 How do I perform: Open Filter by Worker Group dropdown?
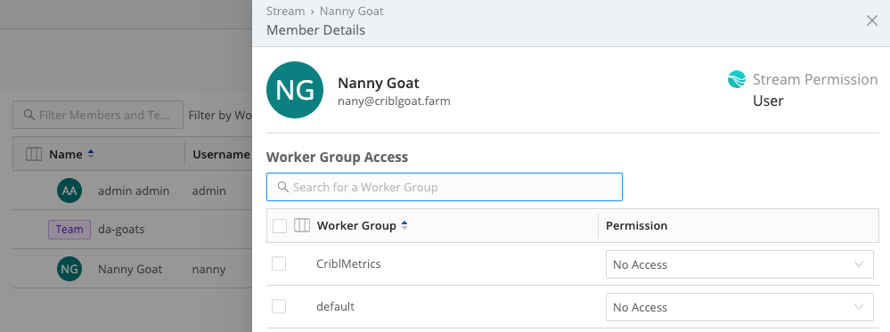coord(220,115)
